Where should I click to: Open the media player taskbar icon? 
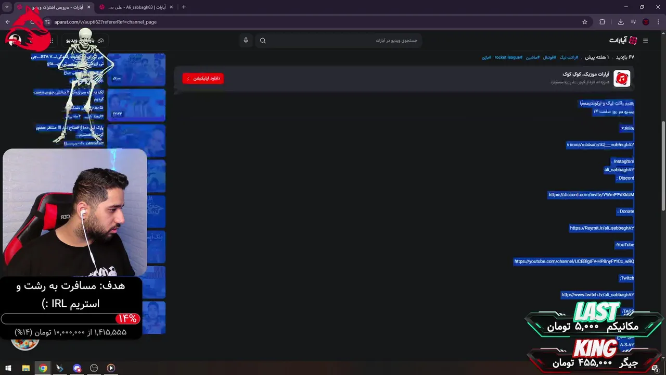(111, 368)
